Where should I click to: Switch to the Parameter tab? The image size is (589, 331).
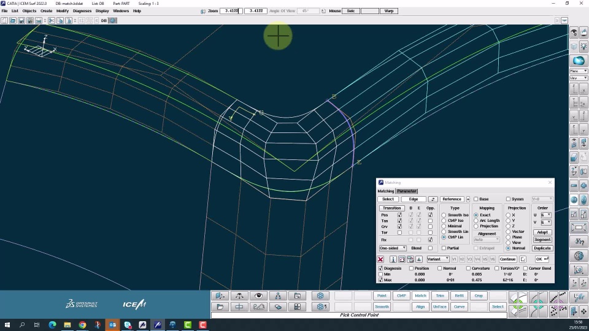(x=407, y=191)
